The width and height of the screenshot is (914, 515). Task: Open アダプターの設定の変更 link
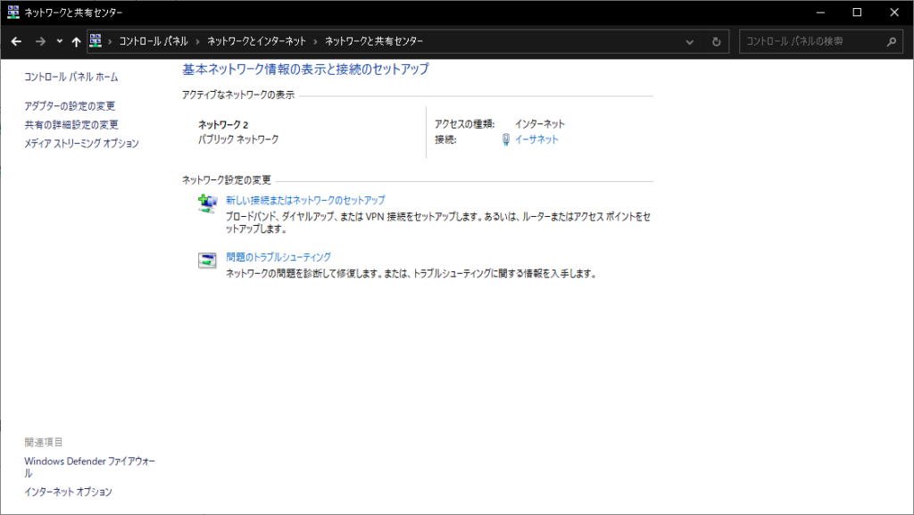point(70,106)
